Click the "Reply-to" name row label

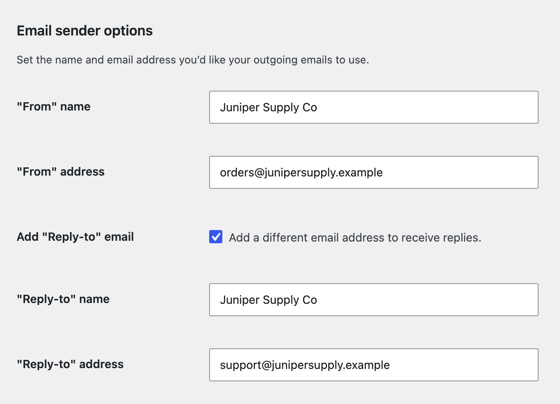[x=63, y=299]
